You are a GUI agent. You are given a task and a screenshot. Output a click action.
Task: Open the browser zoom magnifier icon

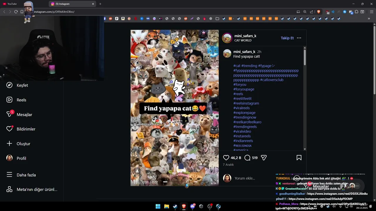coord(305,12)
